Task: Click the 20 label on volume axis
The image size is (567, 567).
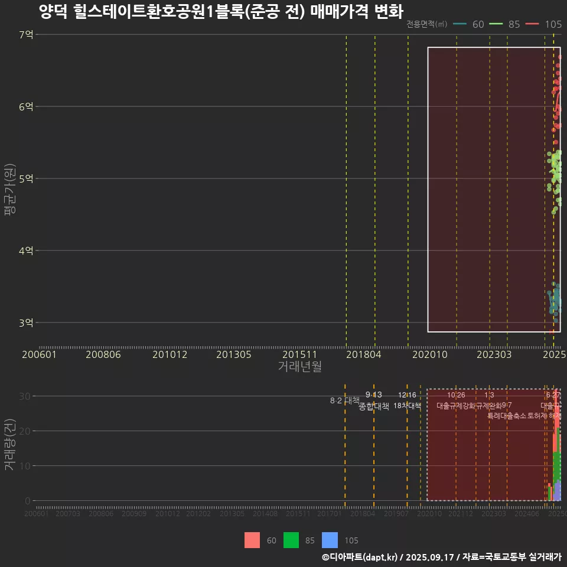Action: (x=25, y=431)
